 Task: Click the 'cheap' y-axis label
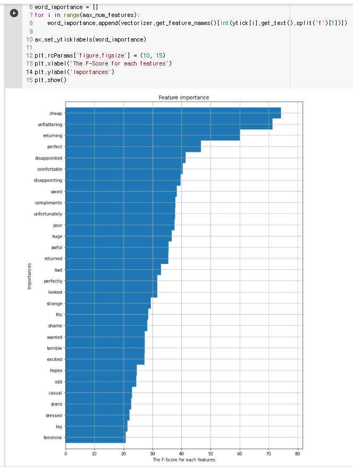pos(55,113)
